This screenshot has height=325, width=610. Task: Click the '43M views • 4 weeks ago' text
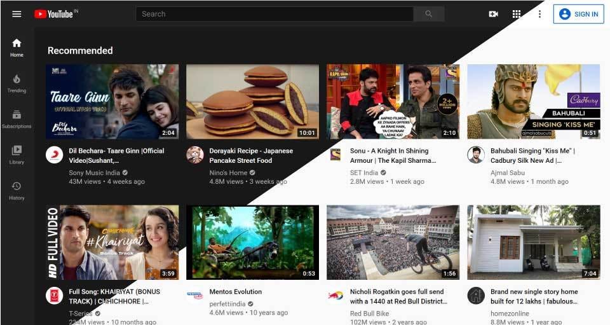pyautogui.click(x=107, y=181)
